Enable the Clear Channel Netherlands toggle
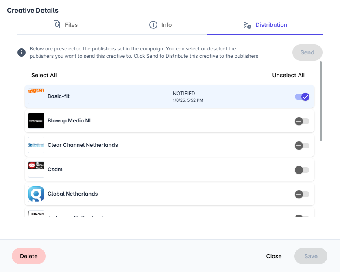340x272 pixels. pyautogui.click(x=302, y=146)
